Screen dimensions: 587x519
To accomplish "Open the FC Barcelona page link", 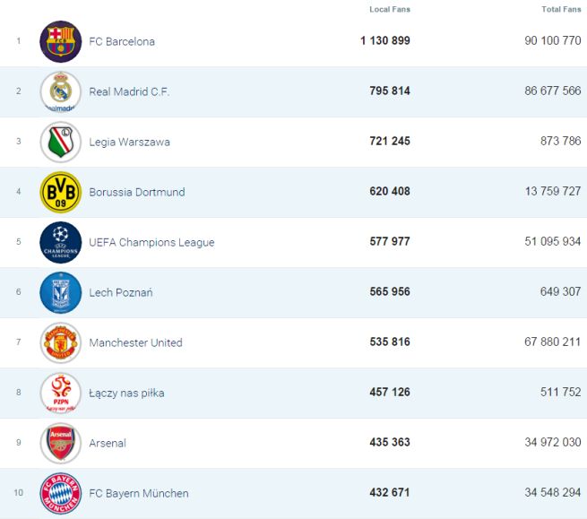I will coord(122,41).
